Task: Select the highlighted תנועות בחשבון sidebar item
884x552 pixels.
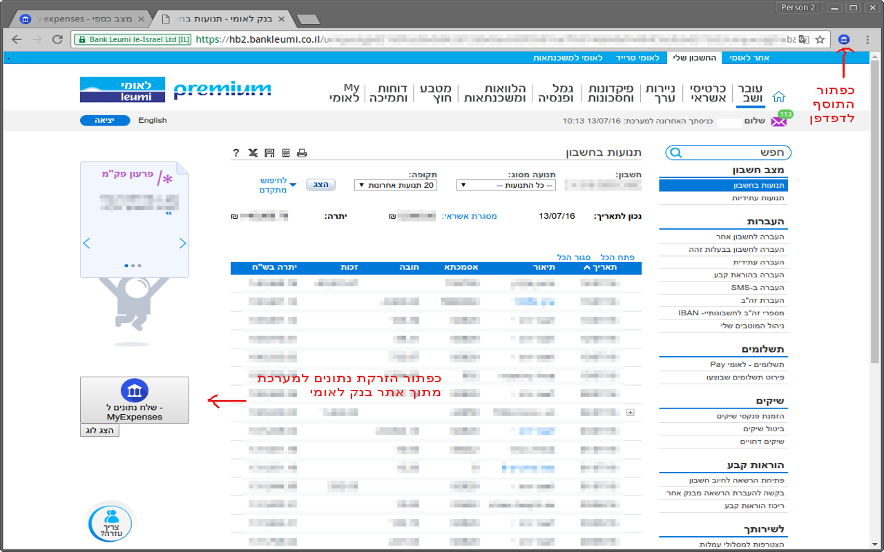Action: point(723,186)
